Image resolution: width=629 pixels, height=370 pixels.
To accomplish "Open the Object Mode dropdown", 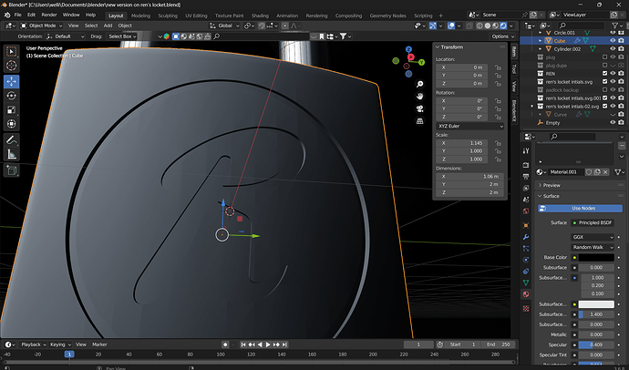I will pos(41,26).
